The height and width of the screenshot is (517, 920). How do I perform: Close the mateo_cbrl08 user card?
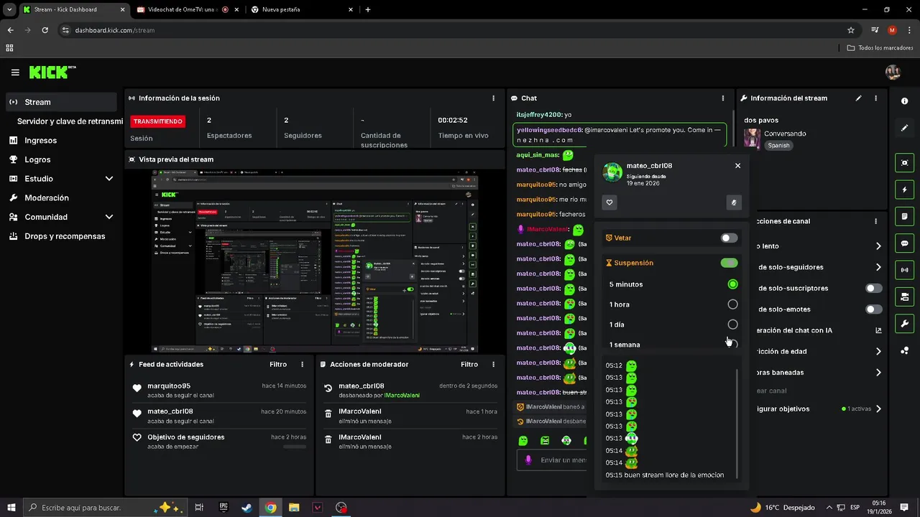737,166
